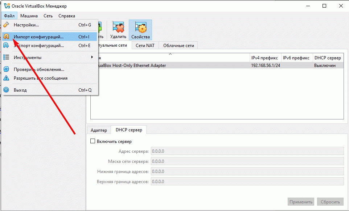Open the Машина menu
349x211 pixels.
click(x=29, y=16)
